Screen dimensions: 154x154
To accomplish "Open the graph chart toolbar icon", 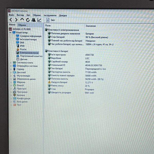I will click(39, 20).
